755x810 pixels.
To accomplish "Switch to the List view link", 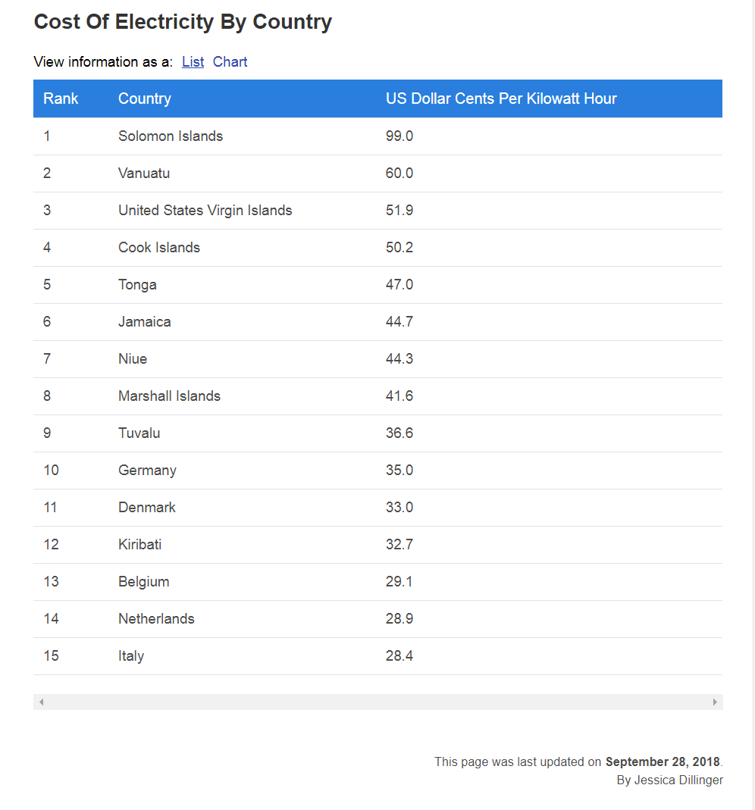I will tap(193, 62).
